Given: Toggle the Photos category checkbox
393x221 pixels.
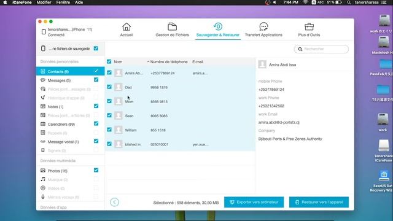Looking at the screenshot, I should [x=96, y=170].
